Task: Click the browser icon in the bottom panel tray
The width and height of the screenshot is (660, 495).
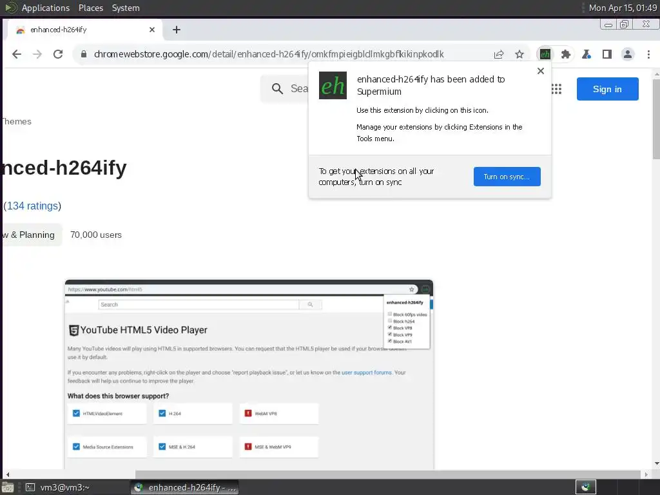Action: pos(586,487)
